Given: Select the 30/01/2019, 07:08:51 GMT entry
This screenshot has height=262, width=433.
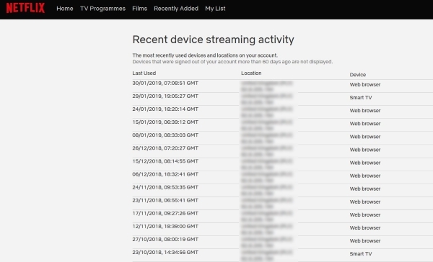Looking at the screenshot, I should coord(165,83).
